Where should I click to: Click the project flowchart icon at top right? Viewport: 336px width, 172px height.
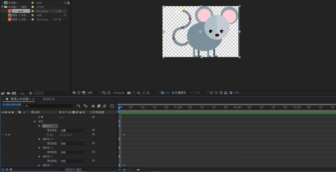click(69, 2)
